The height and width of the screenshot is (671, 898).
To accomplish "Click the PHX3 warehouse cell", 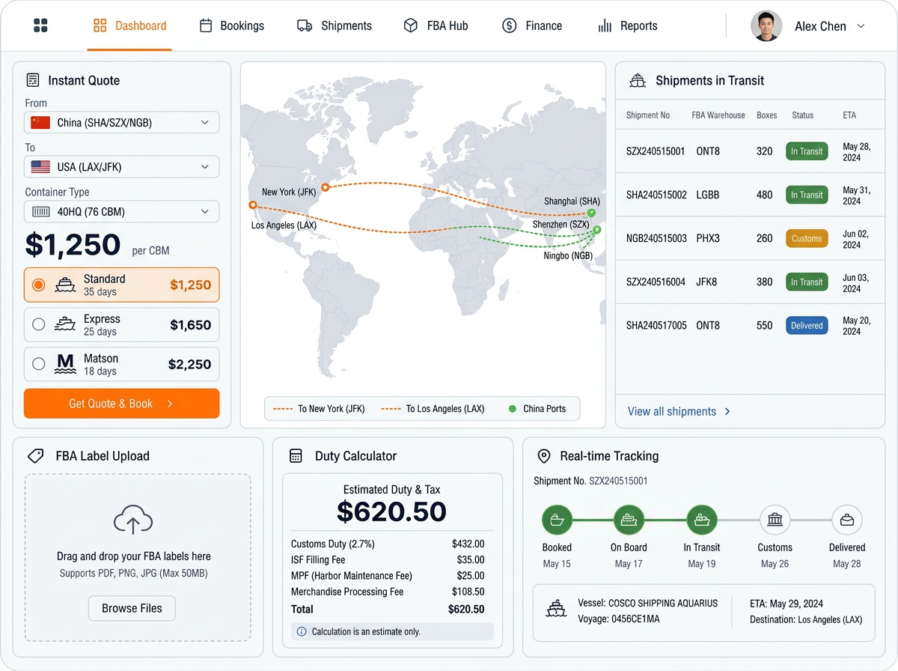I will pyautogui.click(x=707, y=238).
